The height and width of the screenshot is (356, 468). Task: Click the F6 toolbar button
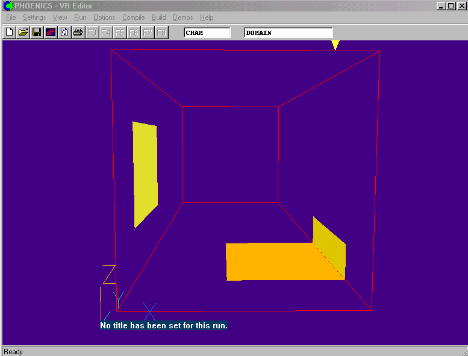pyautogui.click(x=134, y=33)
